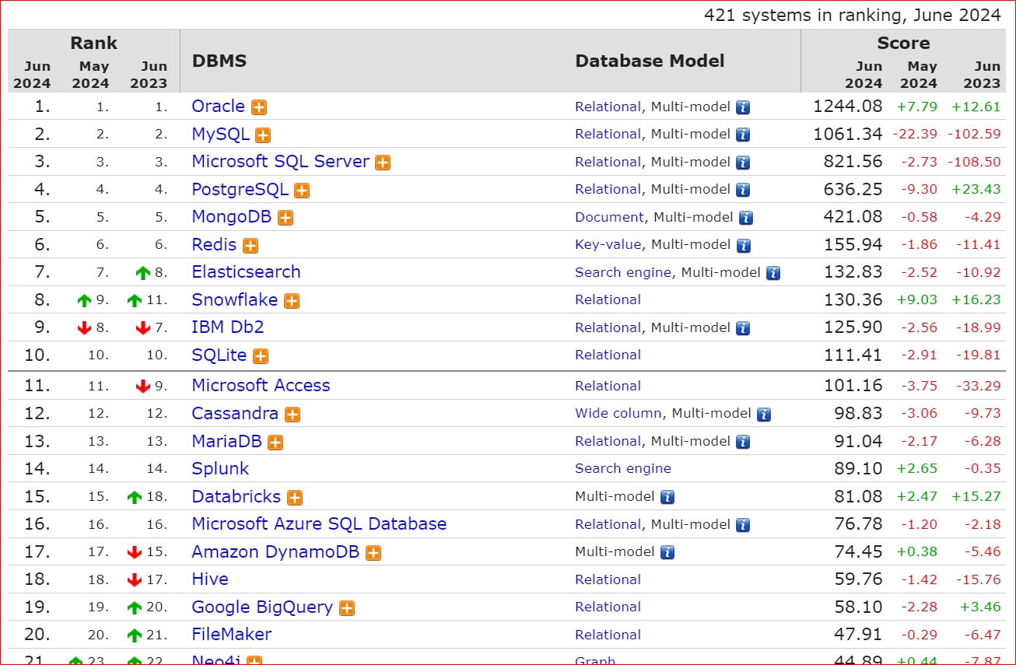Click the orange plus icon next to Oracle
Viewport: 1016px width, 665px height.
pyautogui.click(x=259, y=107)
